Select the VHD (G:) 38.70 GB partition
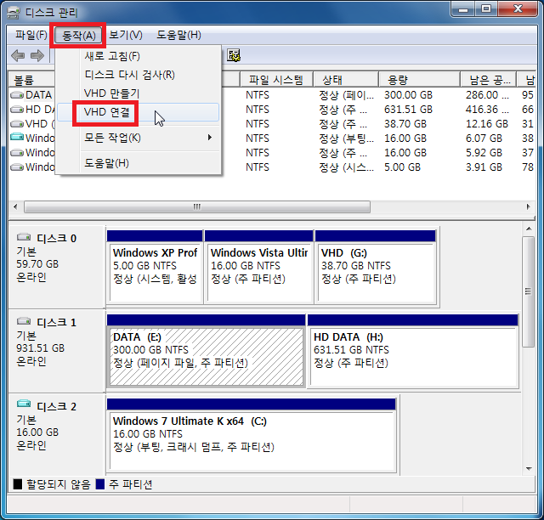544x520 pixels. coord(376,268)
